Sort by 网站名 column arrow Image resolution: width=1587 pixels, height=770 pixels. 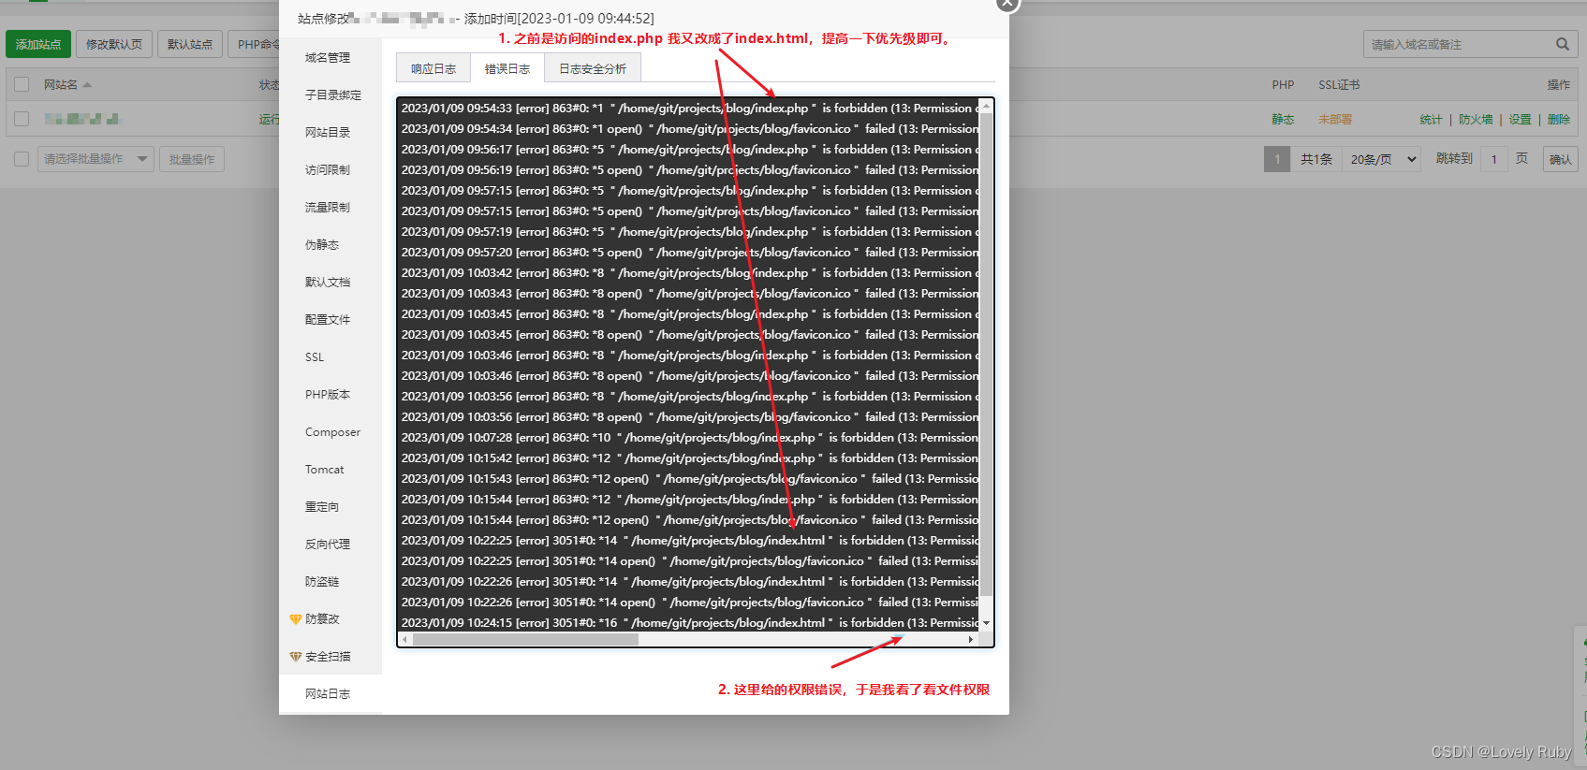[87, 85]
